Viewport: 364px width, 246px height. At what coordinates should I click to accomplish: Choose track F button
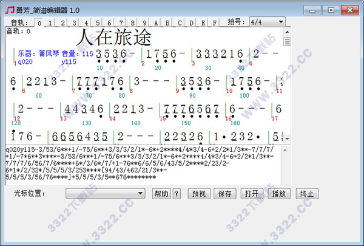[x=214, y=23]
